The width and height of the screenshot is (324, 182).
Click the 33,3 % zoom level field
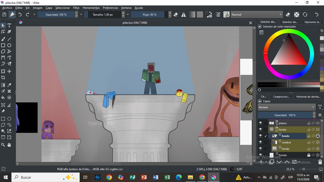point(290,169)
